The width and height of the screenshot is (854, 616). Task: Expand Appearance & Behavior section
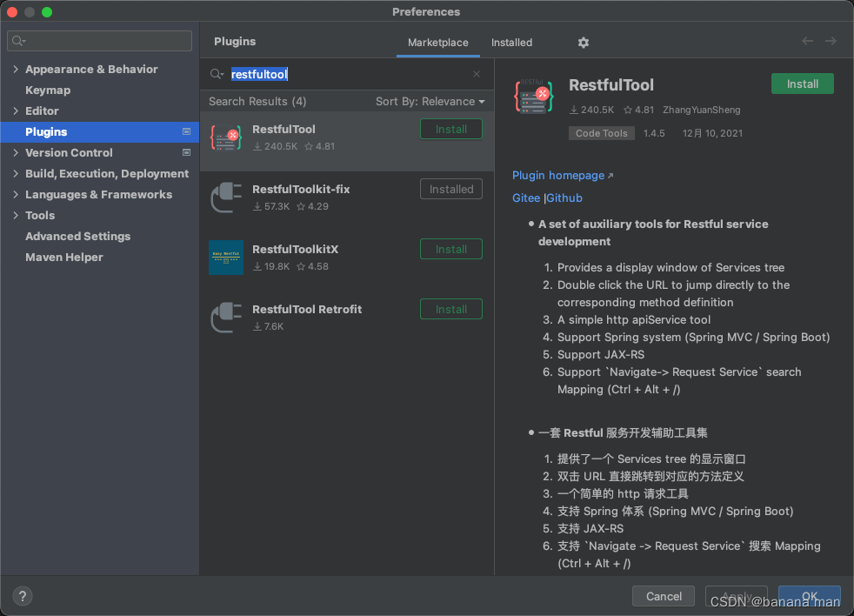click(x=16, y=70)
